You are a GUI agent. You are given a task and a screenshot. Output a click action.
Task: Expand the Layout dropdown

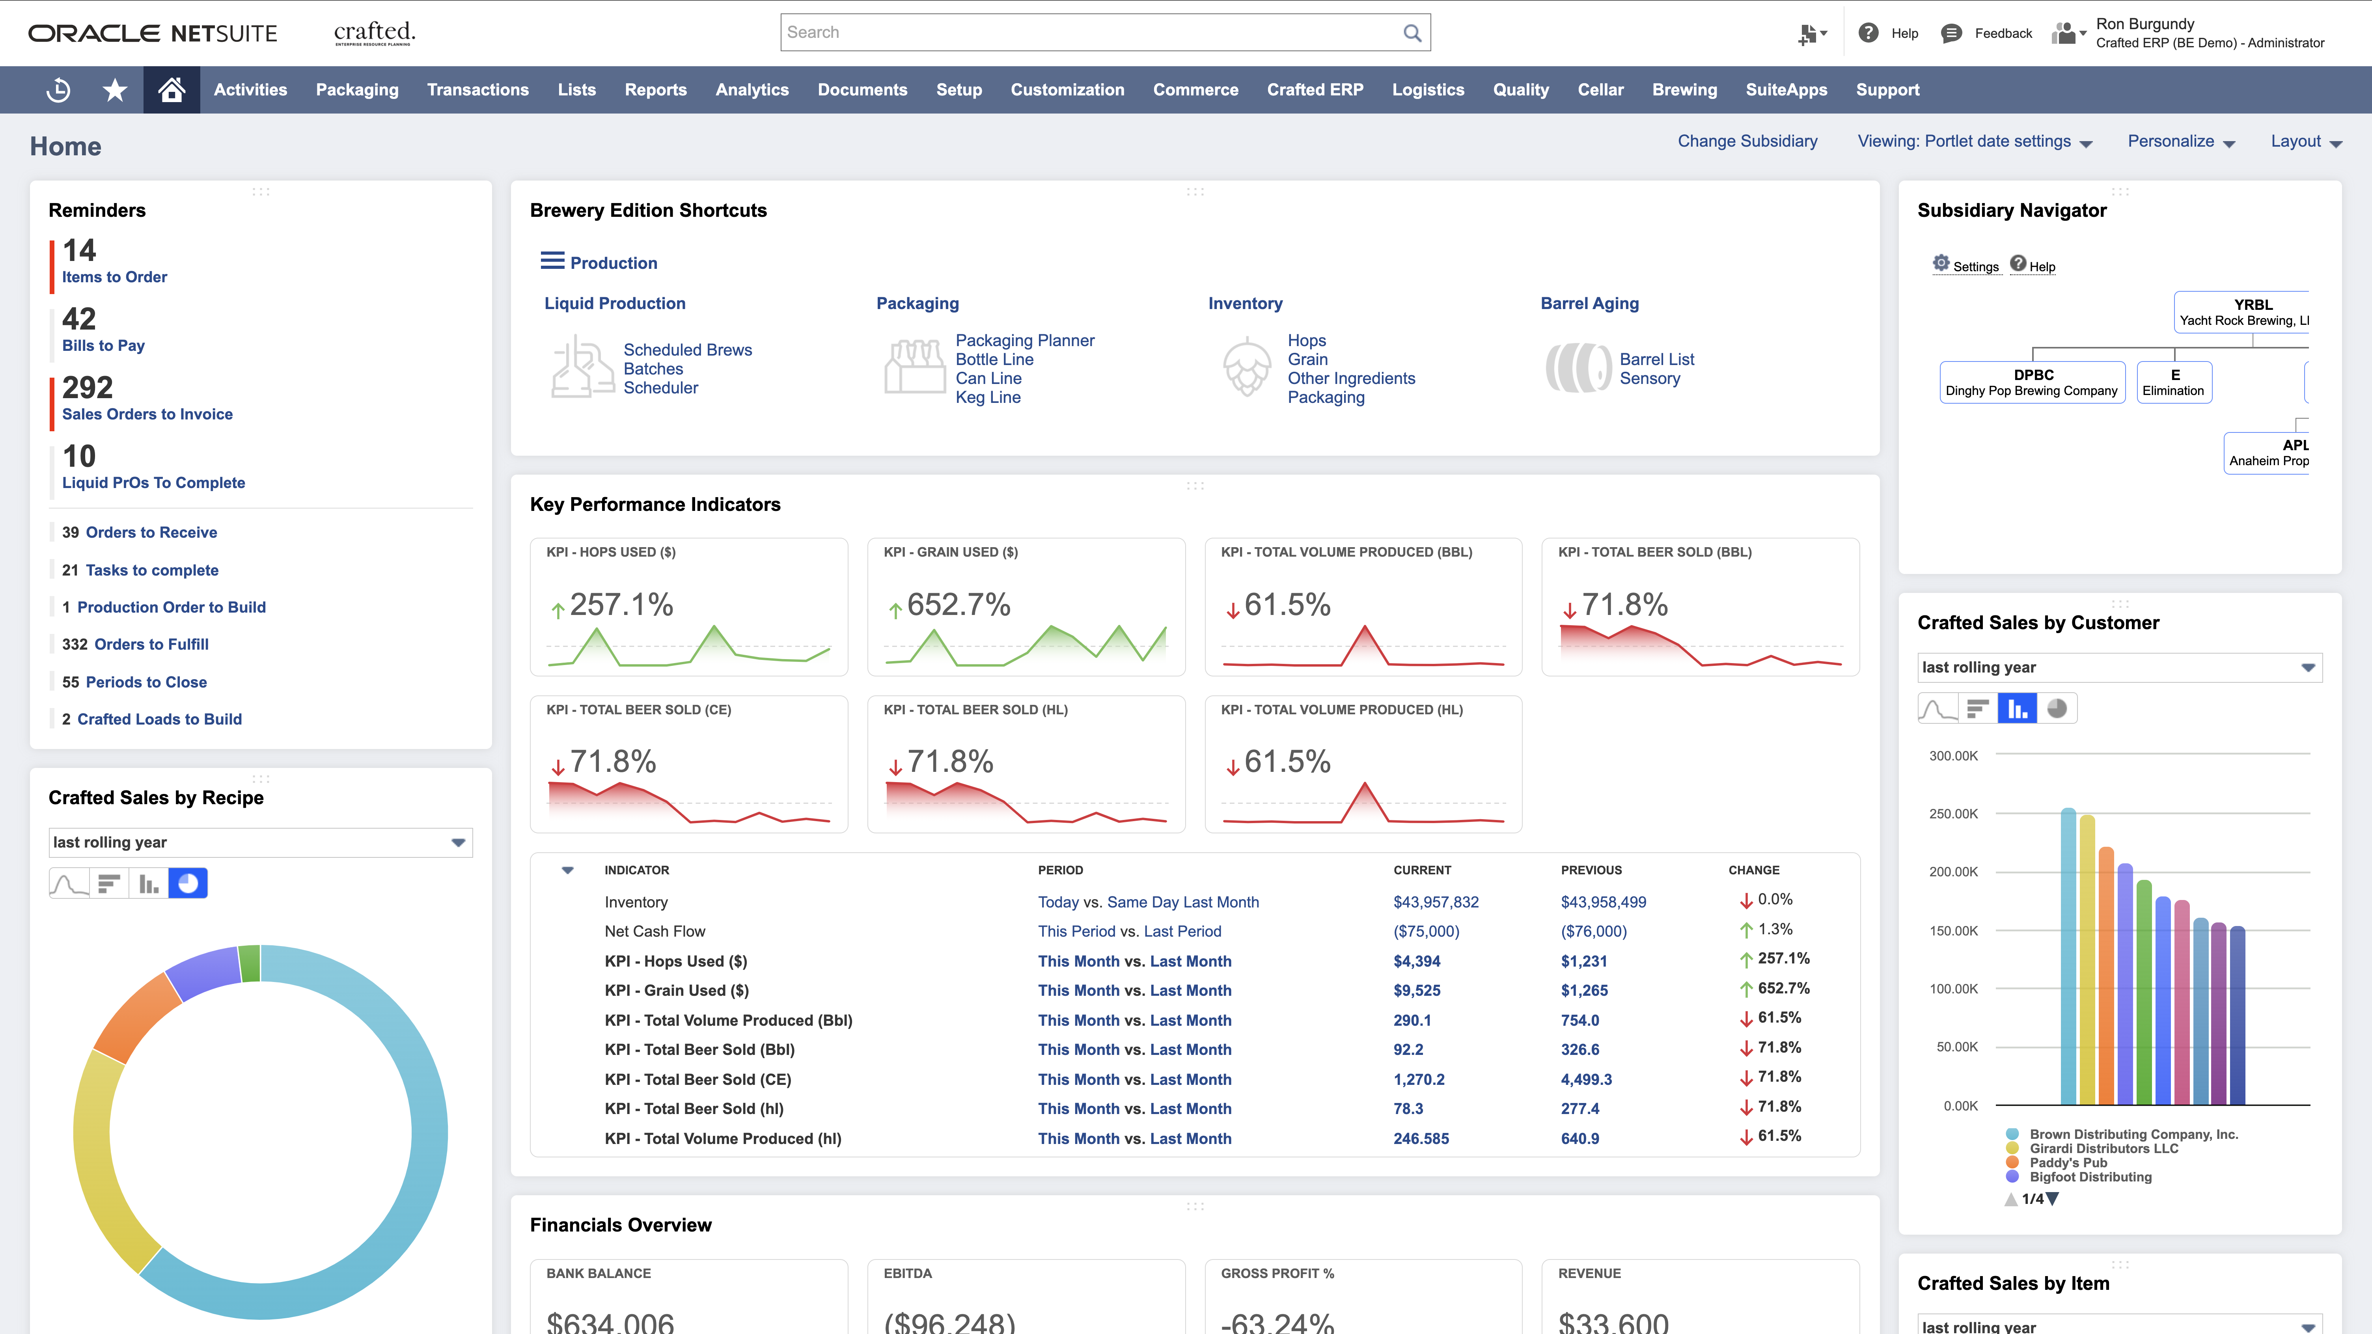[x=2306, y=142]
